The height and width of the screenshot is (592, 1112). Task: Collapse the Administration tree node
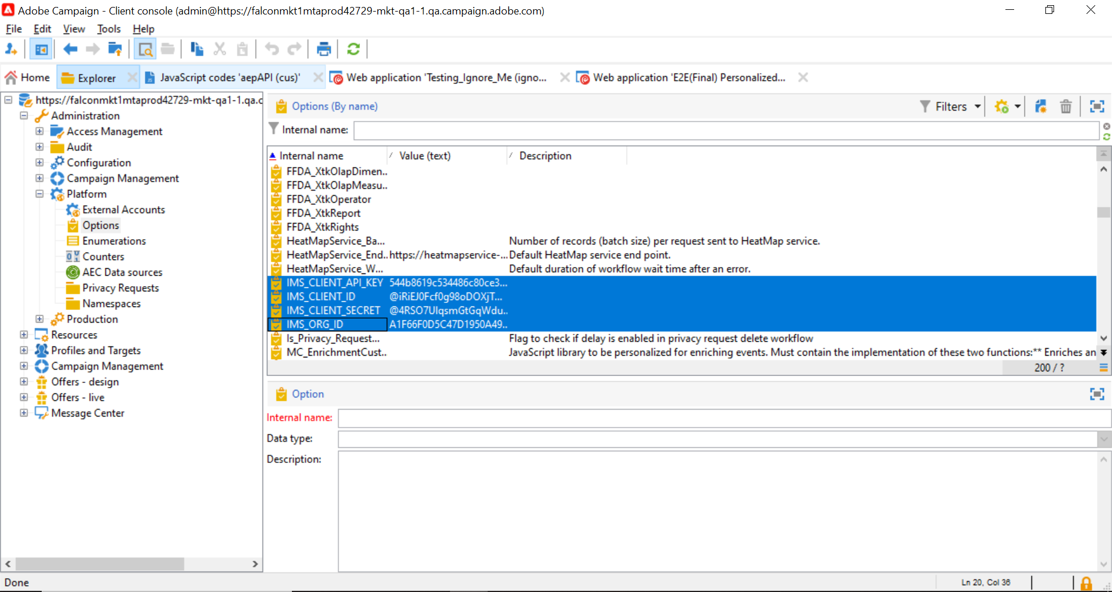coord(24,116)
